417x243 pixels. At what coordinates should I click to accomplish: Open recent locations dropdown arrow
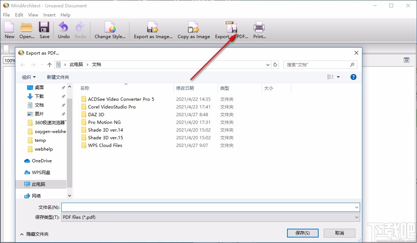click(x=42, y=65)
